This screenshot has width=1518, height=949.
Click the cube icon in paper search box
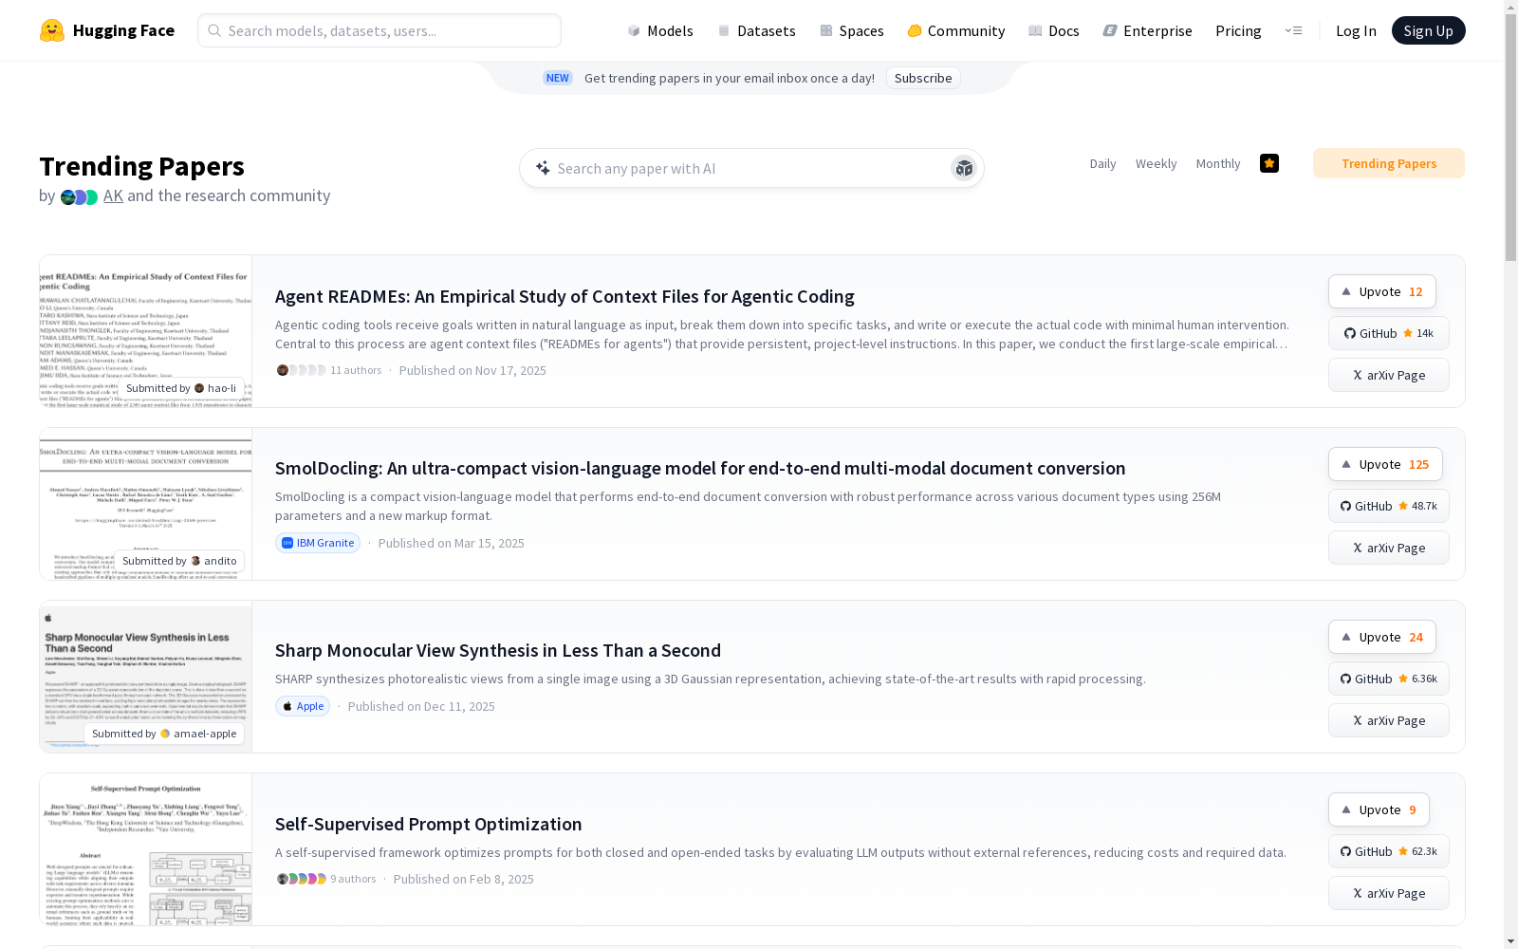[x=964, y=168]
